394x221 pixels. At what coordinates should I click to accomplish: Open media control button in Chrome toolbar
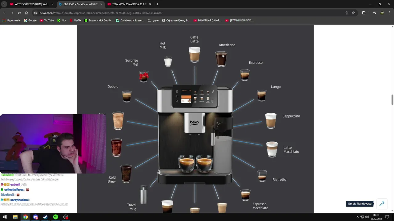(x=375, y=13)
